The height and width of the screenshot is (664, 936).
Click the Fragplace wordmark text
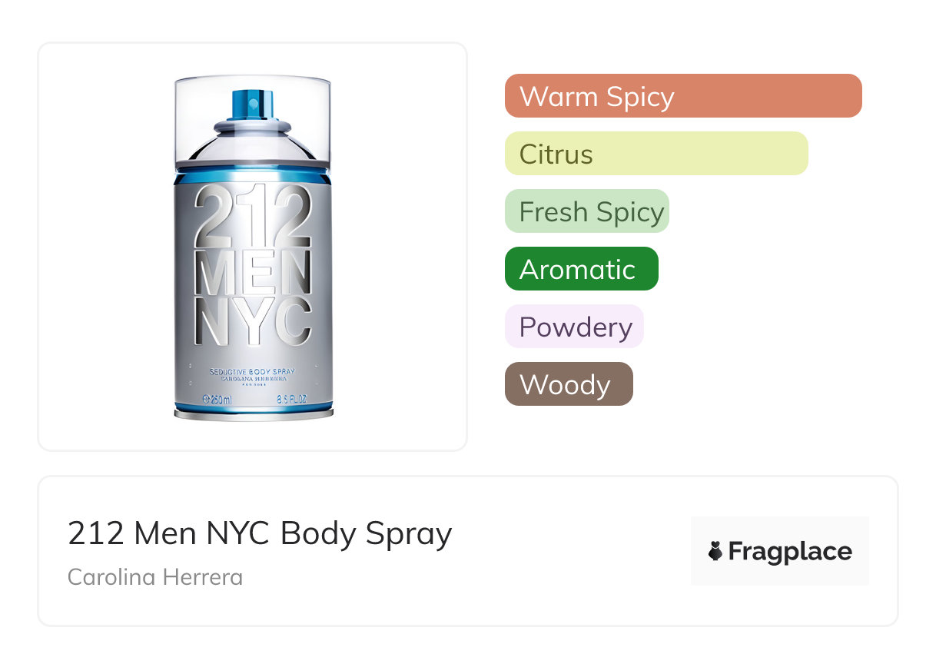tap(790, 551)
